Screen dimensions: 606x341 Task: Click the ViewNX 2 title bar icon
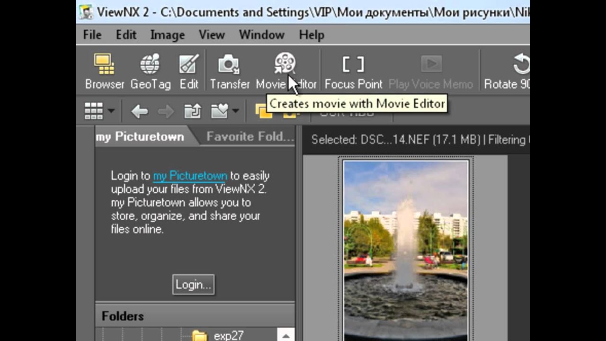click(86, 12)
